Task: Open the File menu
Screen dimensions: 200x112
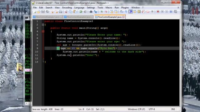Action: [x=35, y=7]
